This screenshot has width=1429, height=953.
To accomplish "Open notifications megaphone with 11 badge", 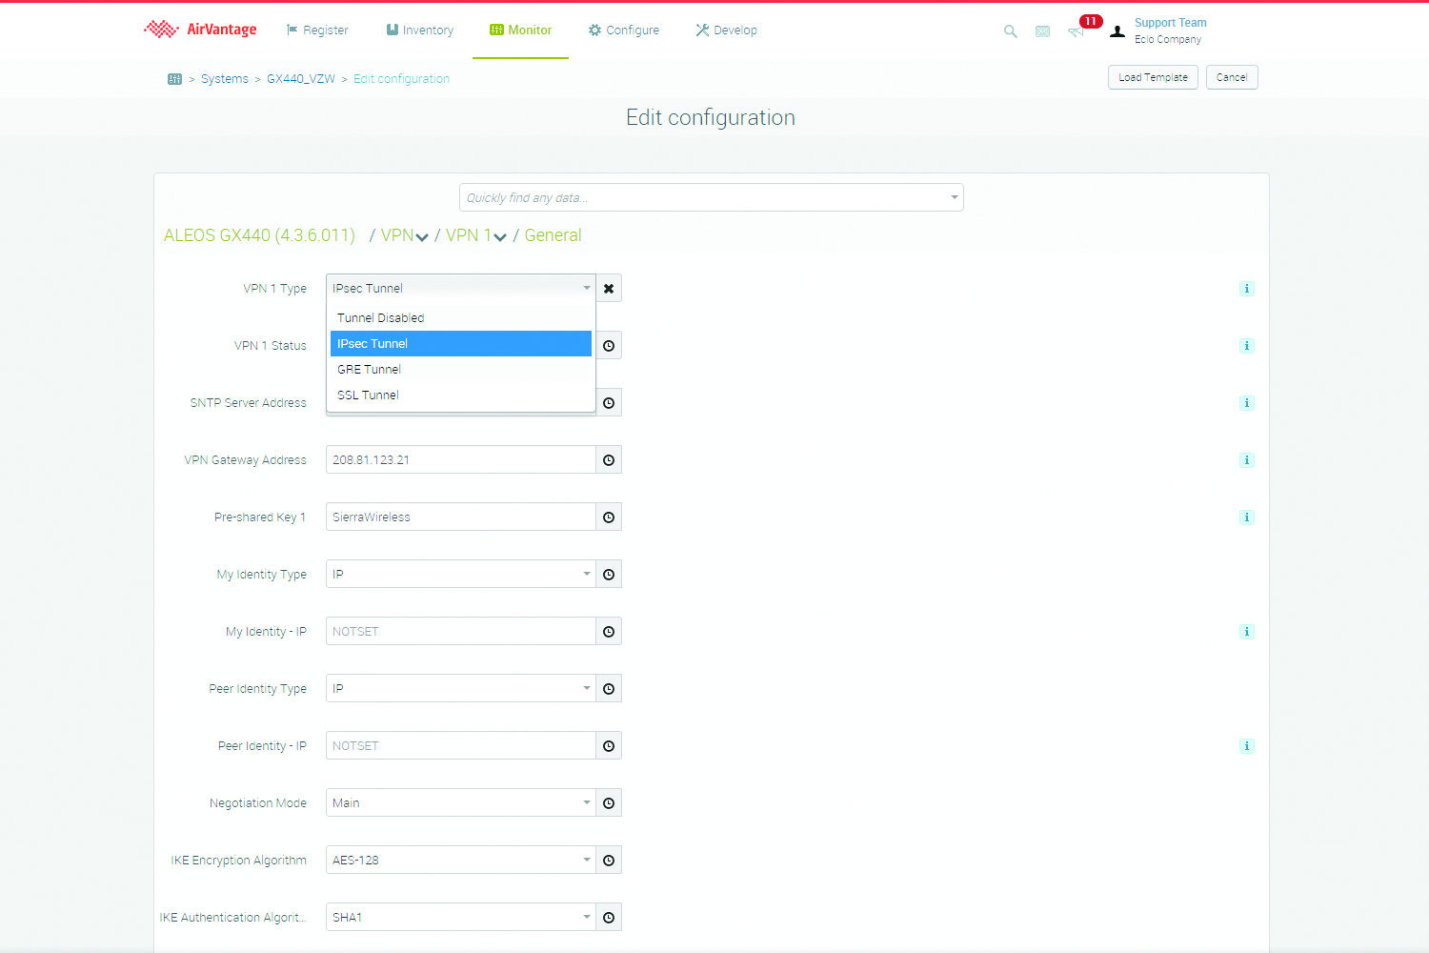I will tap(1077, 31).
